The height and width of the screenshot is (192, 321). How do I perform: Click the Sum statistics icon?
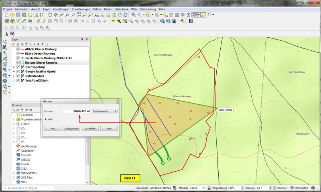(x=189, y=15)
